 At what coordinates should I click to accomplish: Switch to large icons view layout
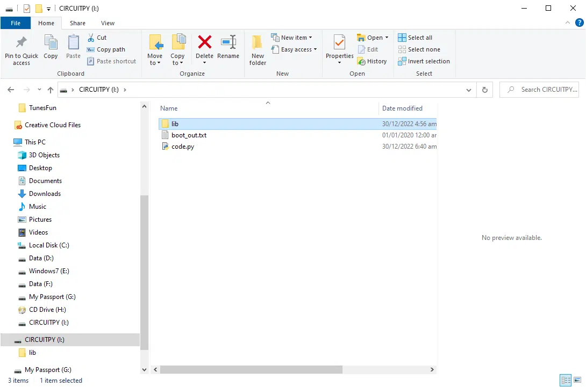pyautogui.click(x=578, y=380)
